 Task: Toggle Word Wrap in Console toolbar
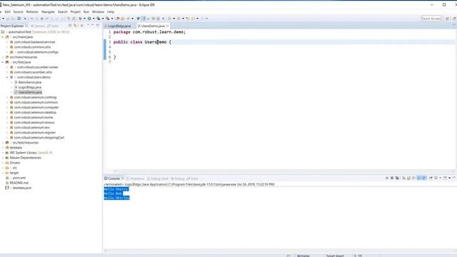pos(413,178)
